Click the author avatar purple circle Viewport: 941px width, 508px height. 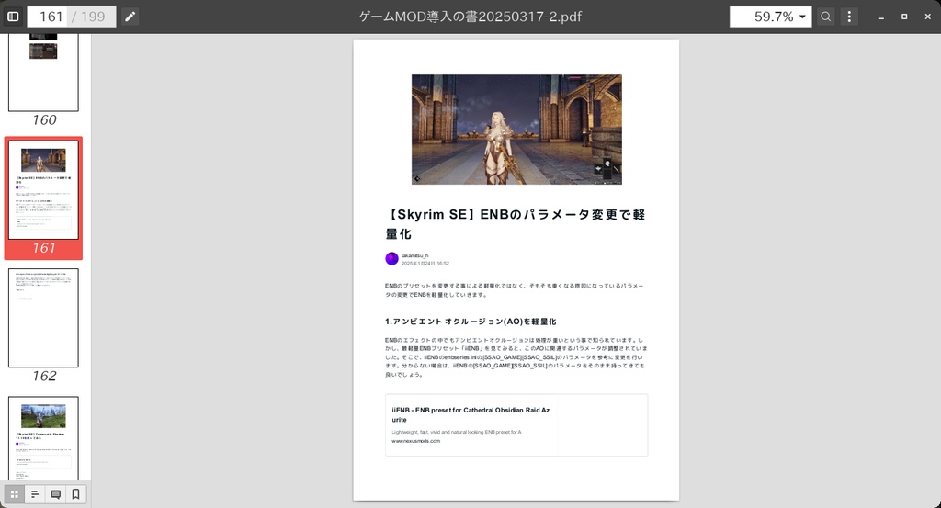391,258
